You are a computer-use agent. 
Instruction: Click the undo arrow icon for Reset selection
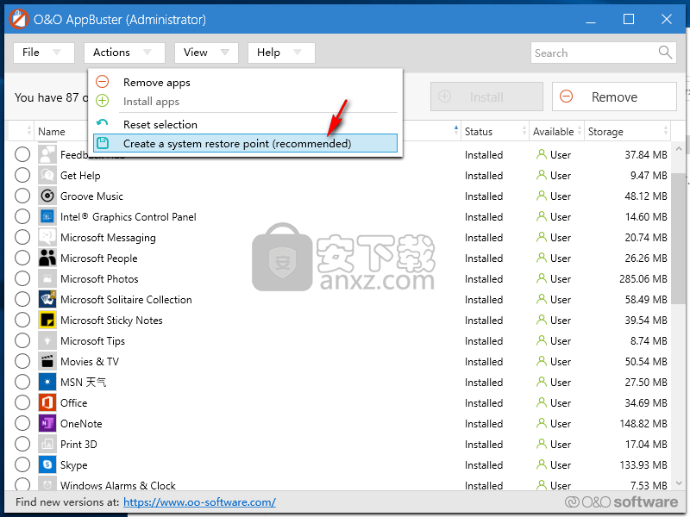click(x=102, y=122)
